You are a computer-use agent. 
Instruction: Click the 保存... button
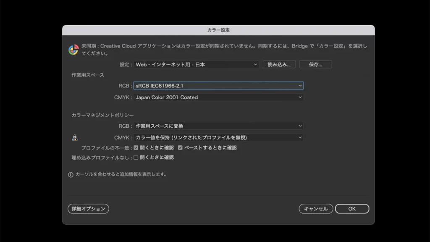[x=315, y=64]
